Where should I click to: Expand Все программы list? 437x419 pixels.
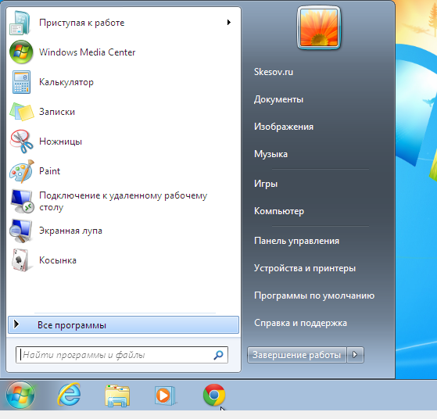coord(124,325)
